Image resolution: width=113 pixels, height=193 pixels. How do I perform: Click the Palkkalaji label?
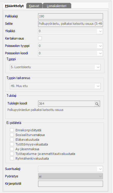[x=11, y=16]
